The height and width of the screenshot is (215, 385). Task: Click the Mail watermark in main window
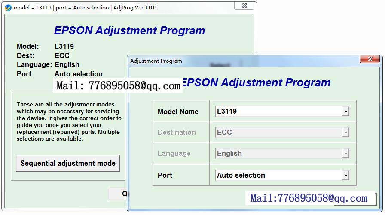(x=118, y=86)
